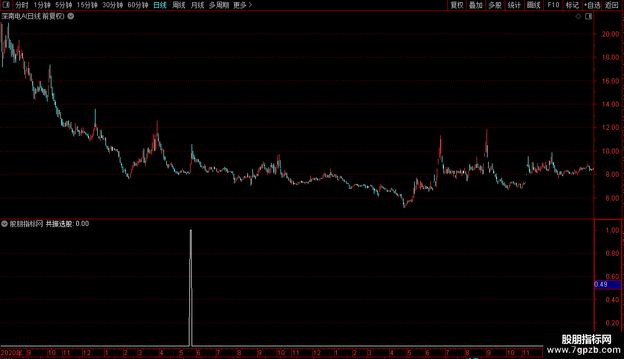This screenshot has height=359, width=624.
Task: Click the 叠加 overlay button
Action: [475, 5]
